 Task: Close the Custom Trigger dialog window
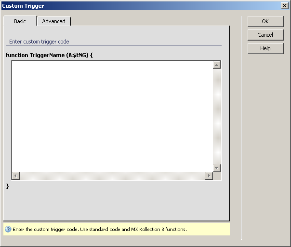(285, 6)
